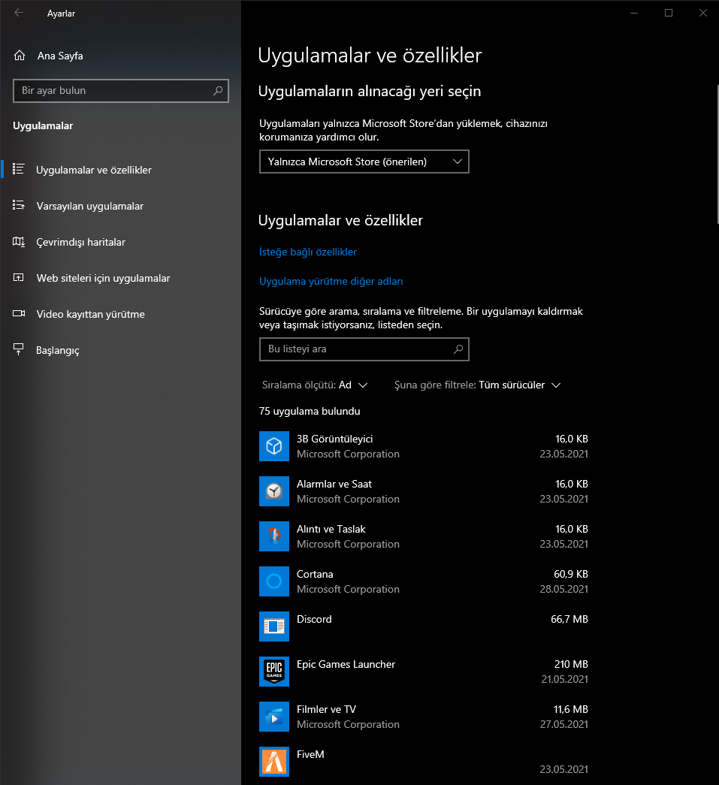Select 3B Görüntüleyici app name

tap(334, 439)
